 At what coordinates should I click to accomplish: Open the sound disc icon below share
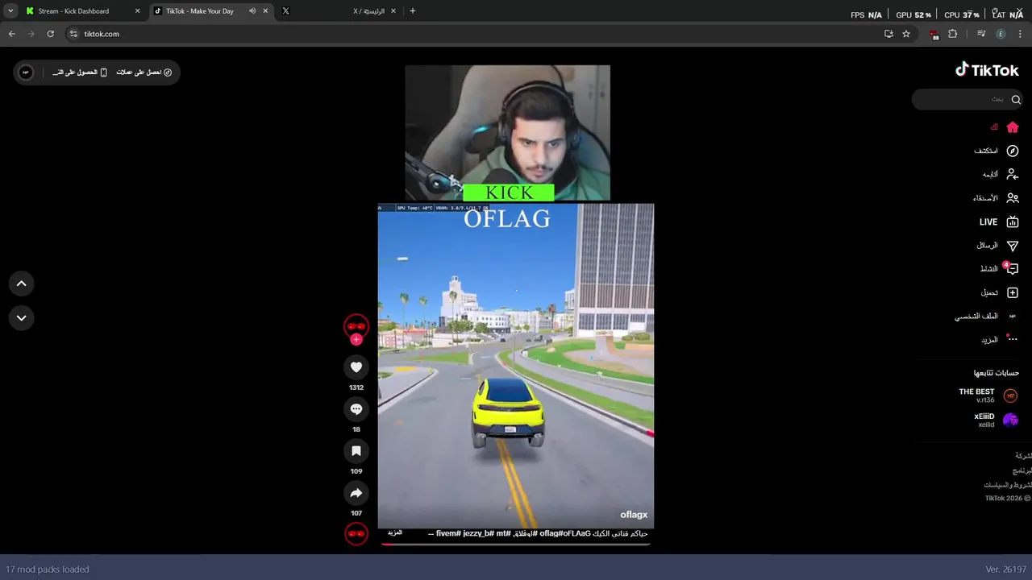coord(356,533)
